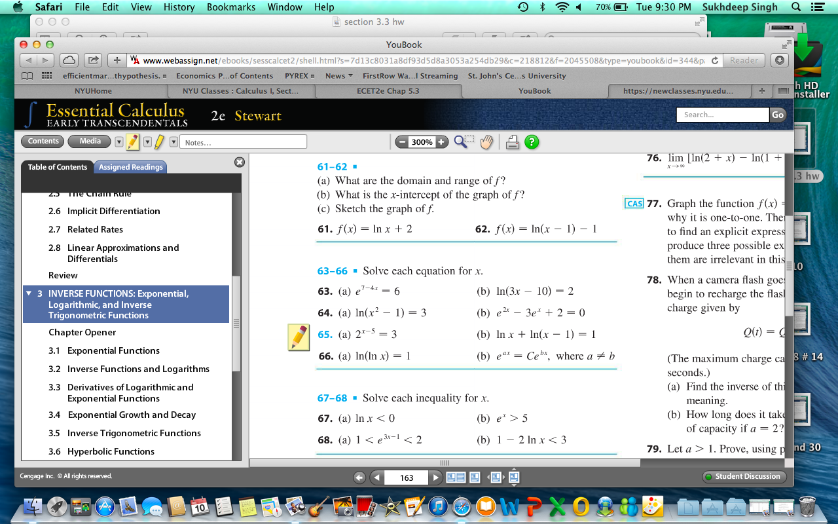Click the webassign.net address bar
This screenshot has width=838, height=524.
(x=426, y=60)
